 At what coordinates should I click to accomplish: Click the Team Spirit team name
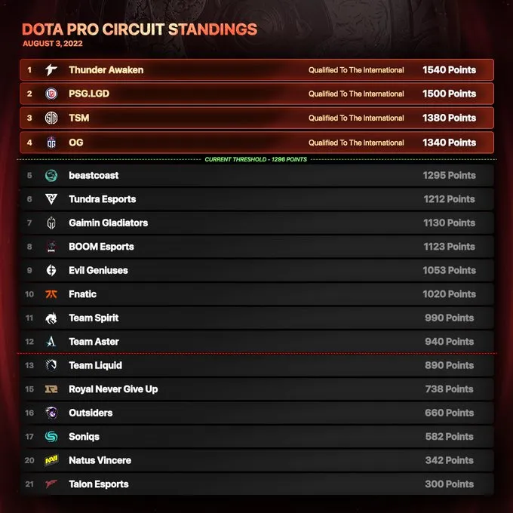coord(94,318)
